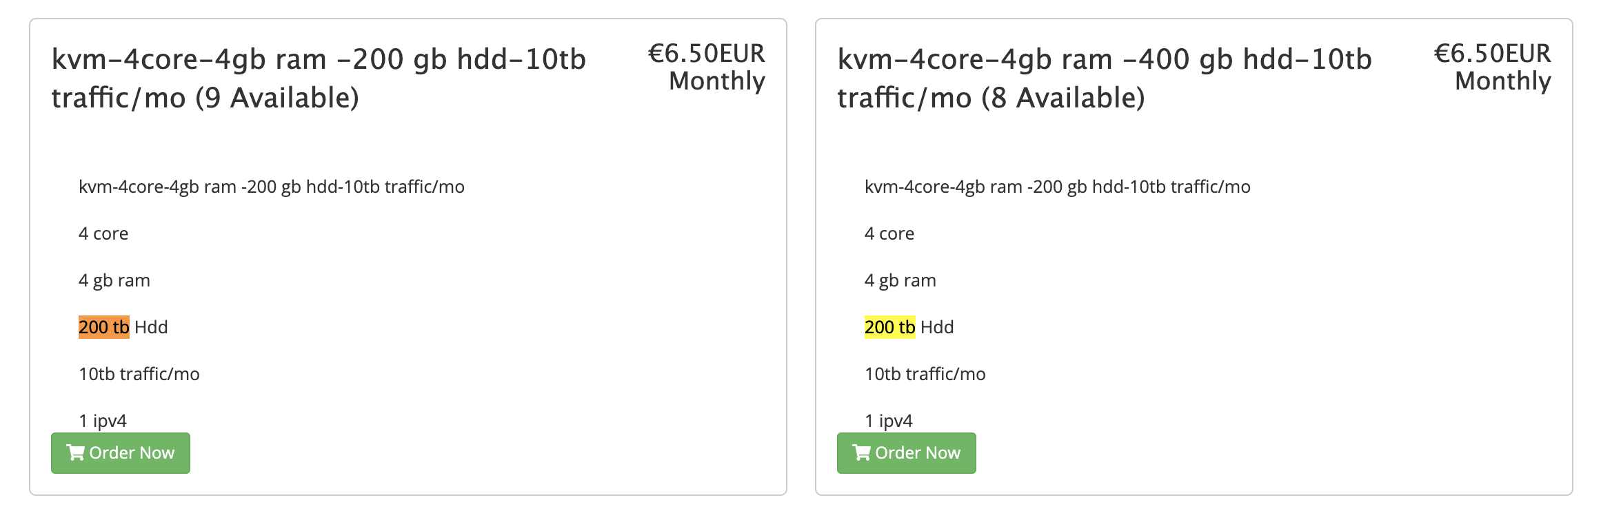Viewport: 1601px width, 522px height.
Task: Click "Monthly" label on the right plan card
Action: 1503,81
